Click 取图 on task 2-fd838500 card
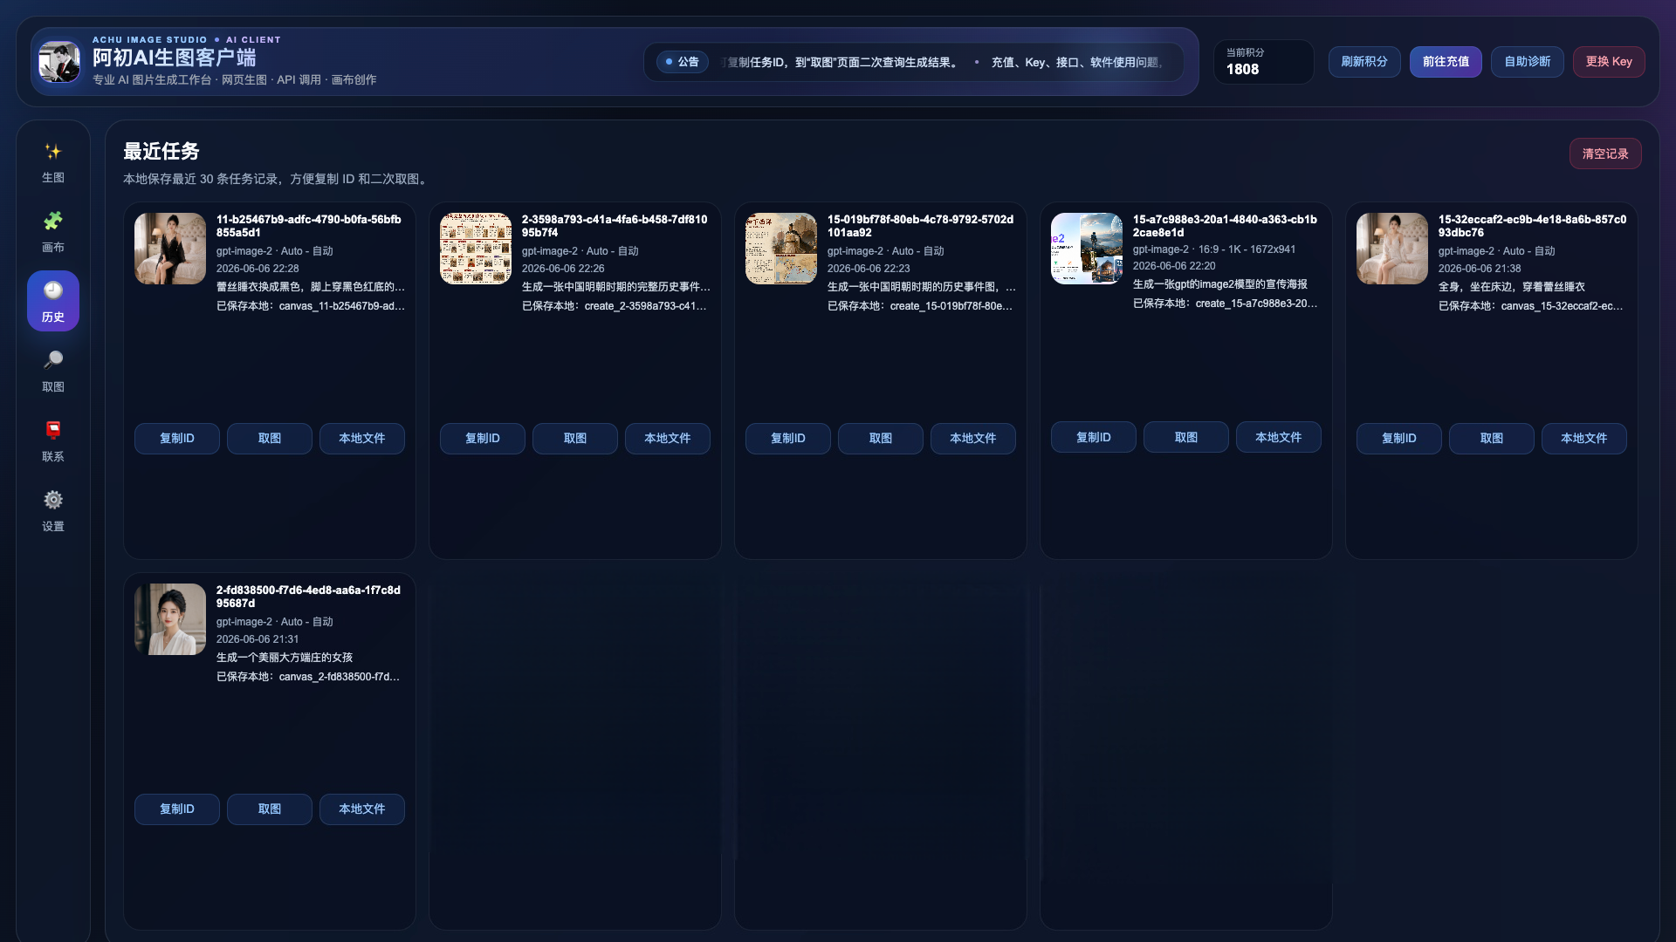Image resolution: width=1676 pixels, height=942 pixels. [270, 809]
